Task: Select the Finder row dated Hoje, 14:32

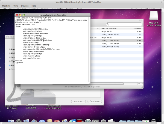Action: click(x=117, y=31)
